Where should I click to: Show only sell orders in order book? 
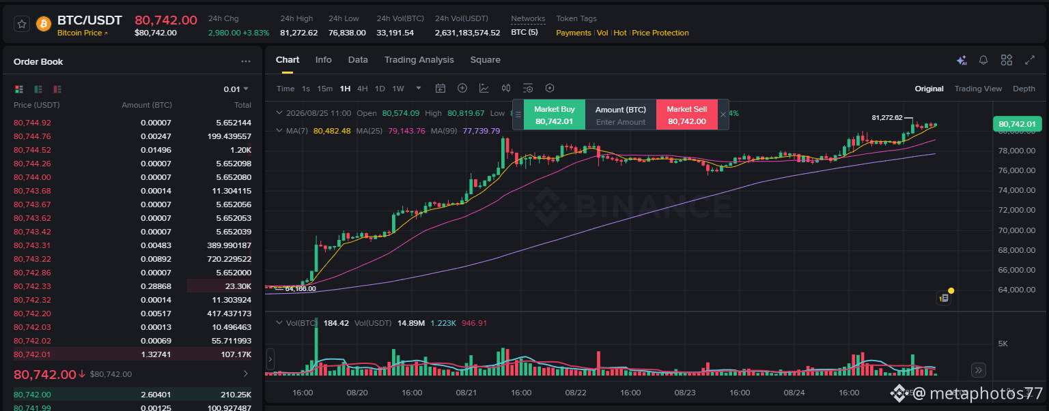pos(57,89)
